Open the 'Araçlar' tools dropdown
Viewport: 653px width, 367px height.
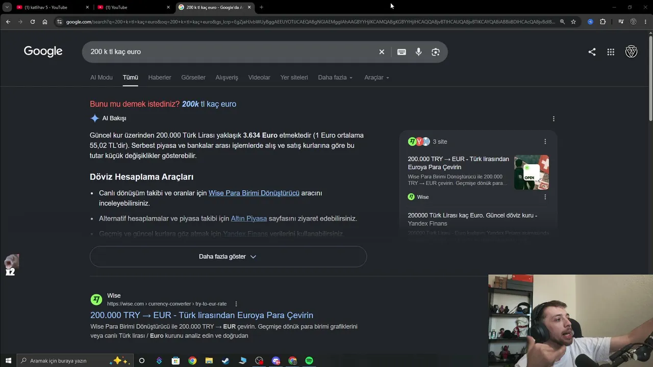click(376, 77)
